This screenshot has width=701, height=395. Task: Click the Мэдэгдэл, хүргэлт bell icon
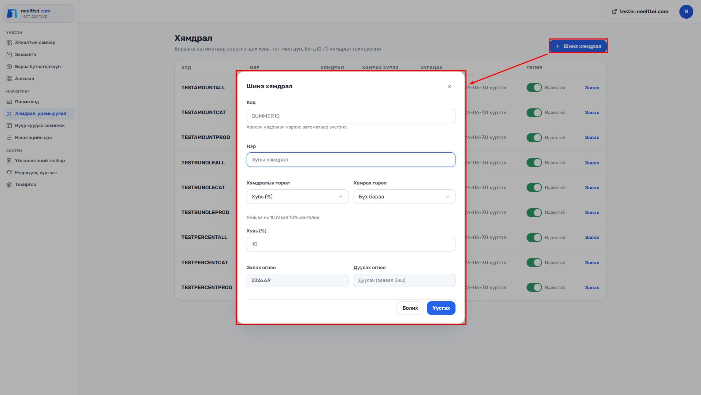9,173
